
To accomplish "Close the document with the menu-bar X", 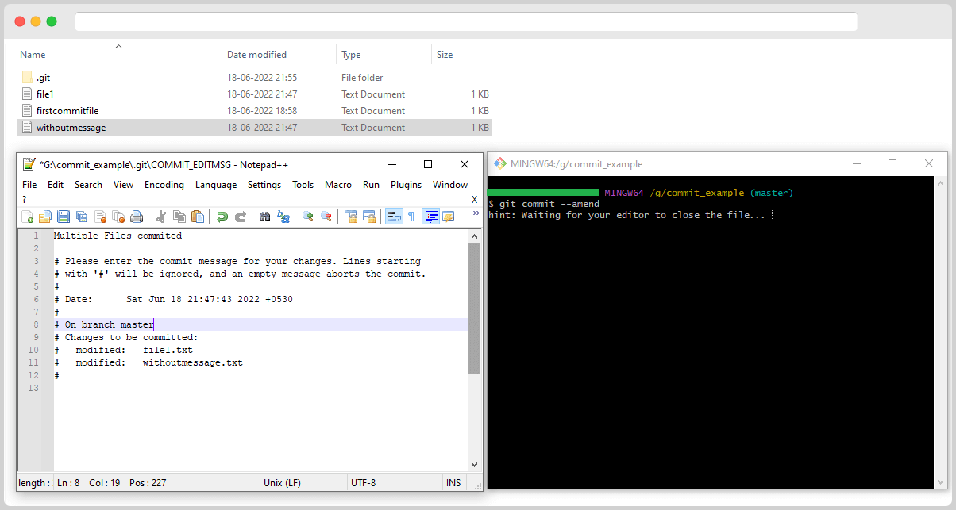I will [x=475, y=199].
